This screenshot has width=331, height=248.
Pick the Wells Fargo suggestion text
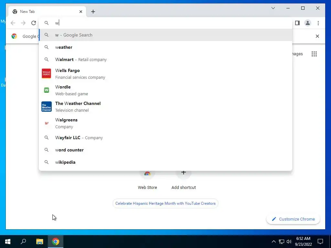point(80,74)
